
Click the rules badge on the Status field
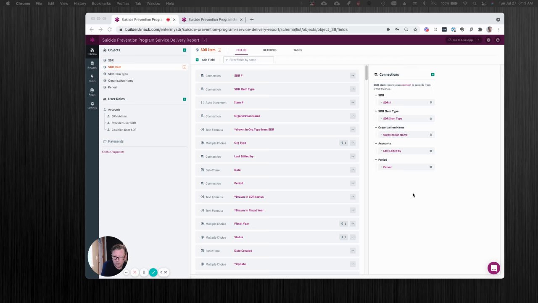pos(343,237)
